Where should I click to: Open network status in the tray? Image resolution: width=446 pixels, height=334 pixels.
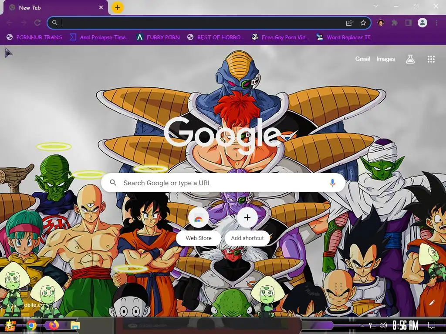pos(373,325)
